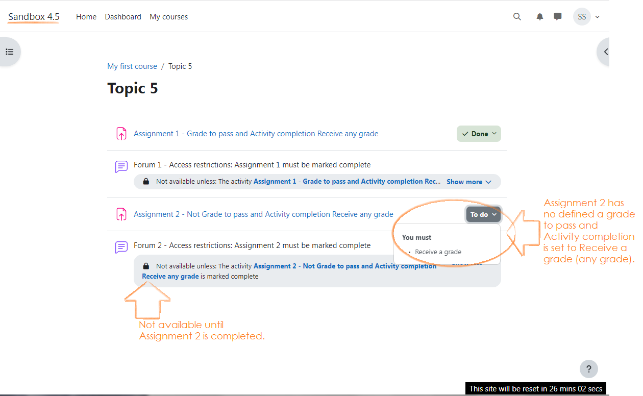Expand Forum 1 restriction with Show more
The height and width of the screenshot is (396, 643).
[x=469, y=182]
